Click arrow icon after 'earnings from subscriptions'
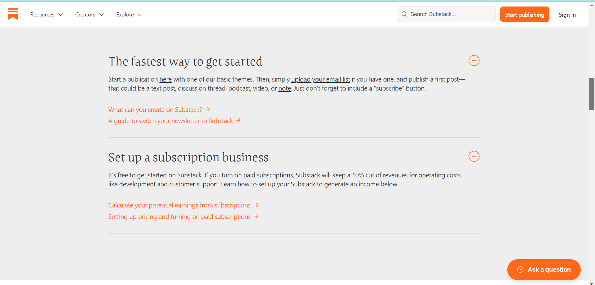The height and width of the screenshot is (285, 595). (256, 205)
